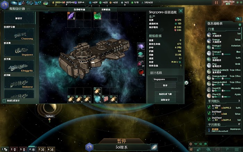Click the red reactor component marked III

(x=141, y=73)
